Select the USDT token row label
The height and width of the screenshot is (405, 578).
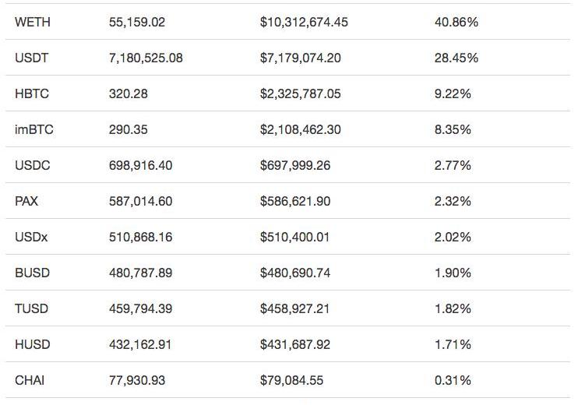point(32,58)
